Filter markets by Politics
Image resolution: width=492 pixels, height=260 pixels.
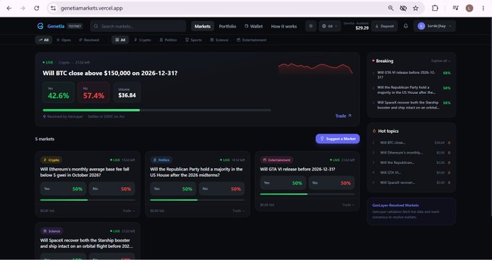(168, 40)
